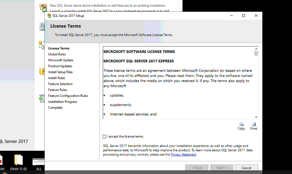Tick the 'I accept the license terms' checkbox

tap(104, 137)
